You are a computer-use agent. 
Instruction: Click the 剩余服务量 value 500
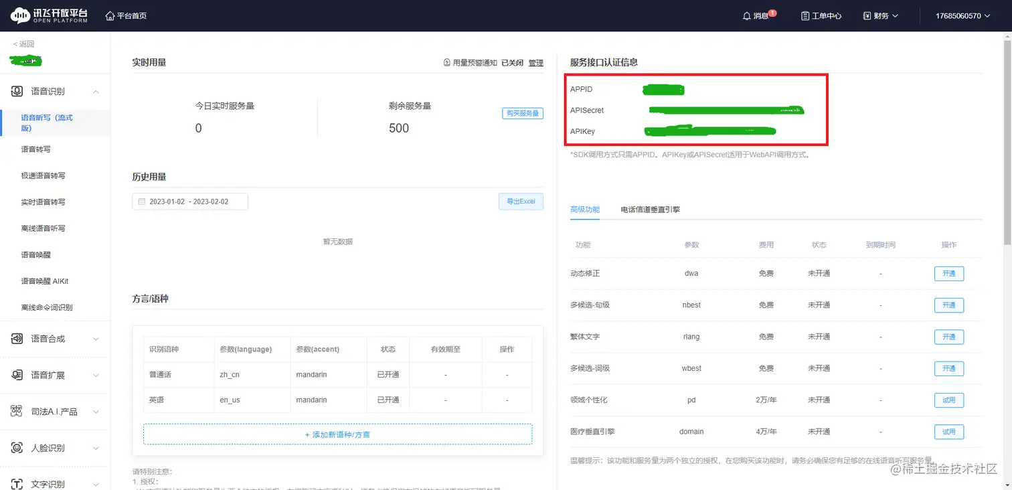(x=399, y=129)
